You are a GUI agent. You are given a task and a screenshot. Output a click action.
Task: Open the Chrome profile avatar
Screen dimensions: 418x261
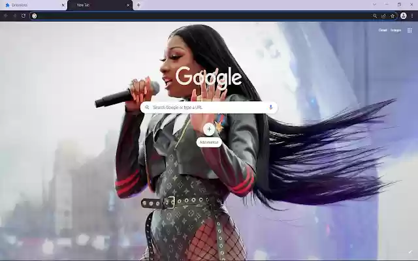click(x=404, y=16)
